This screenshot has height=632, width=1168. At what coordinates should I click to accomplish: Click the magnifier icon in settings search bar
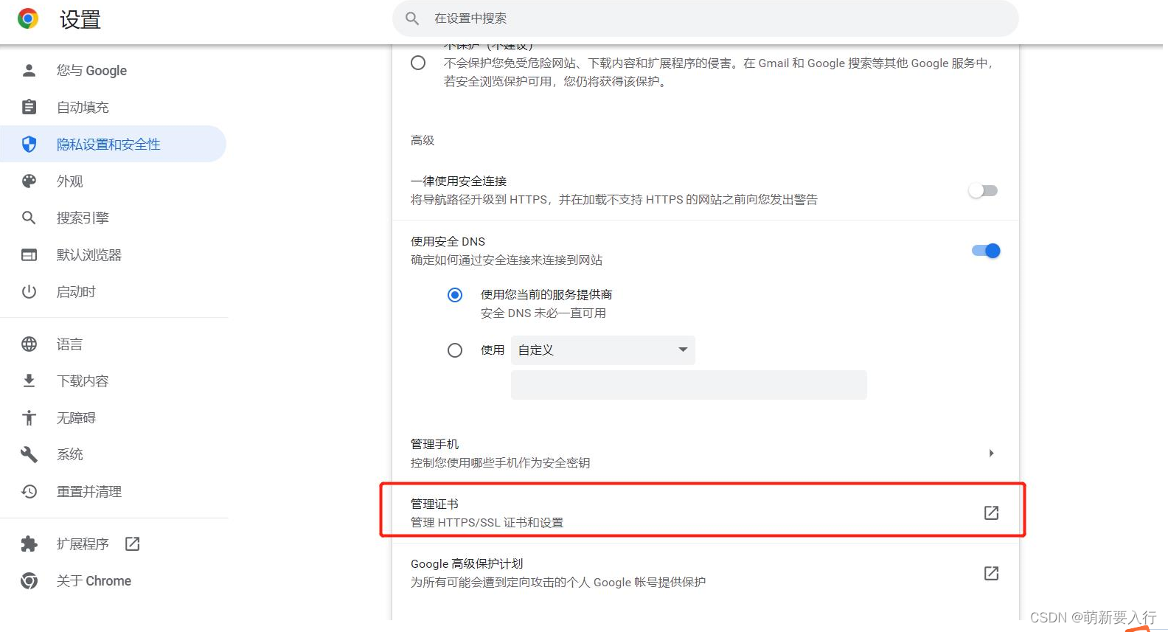[412, 18]
